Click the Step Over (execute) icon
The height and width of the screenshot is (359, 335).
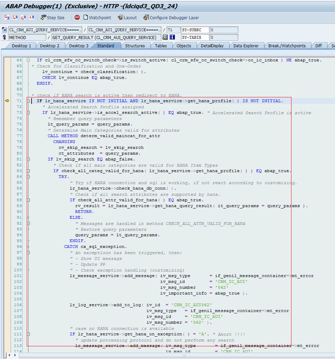click(x=15, y=17)
